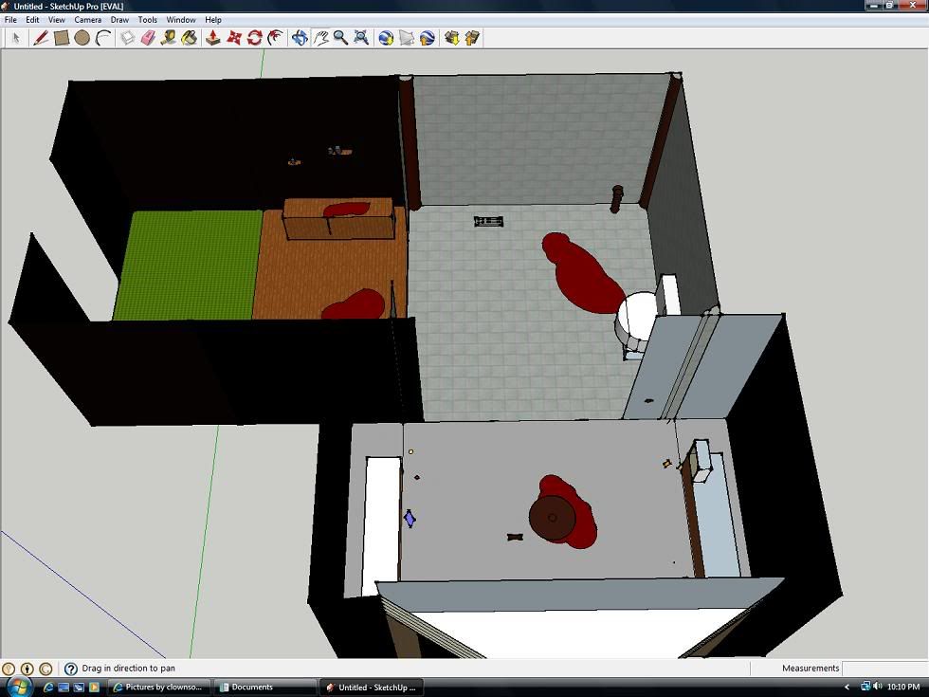The height and width of the screenshot is (697, 929).
Task: Open the File menu
Action: [x=10, y=20]
